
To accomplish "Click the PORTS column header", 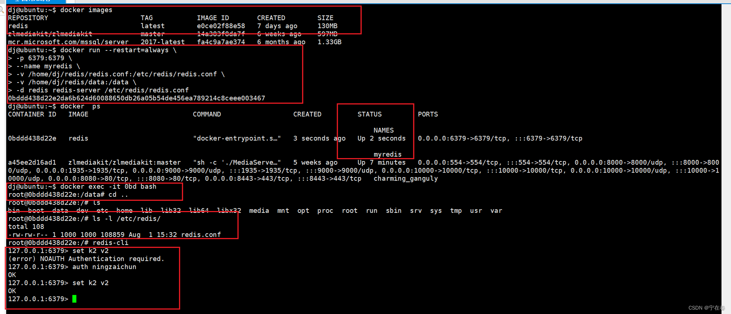I will point(428,114).
